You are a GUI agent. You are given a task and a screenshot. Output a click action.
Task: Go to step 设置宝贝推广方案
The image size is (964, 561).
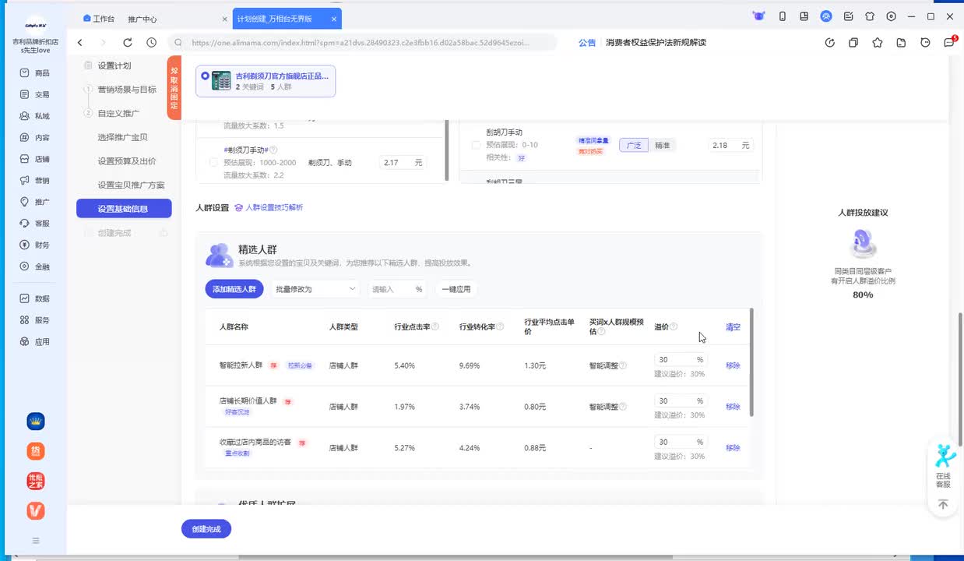pyautogui.click(x=131, y=185)
